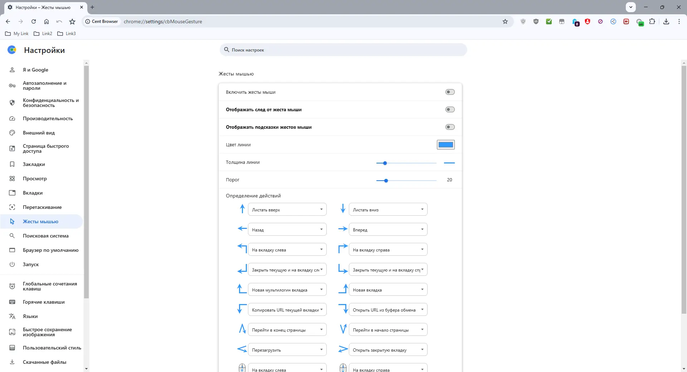Screen dimensions: 687x372
Task: Click the sidebar scrollbar down arrow
Action: 86,368
